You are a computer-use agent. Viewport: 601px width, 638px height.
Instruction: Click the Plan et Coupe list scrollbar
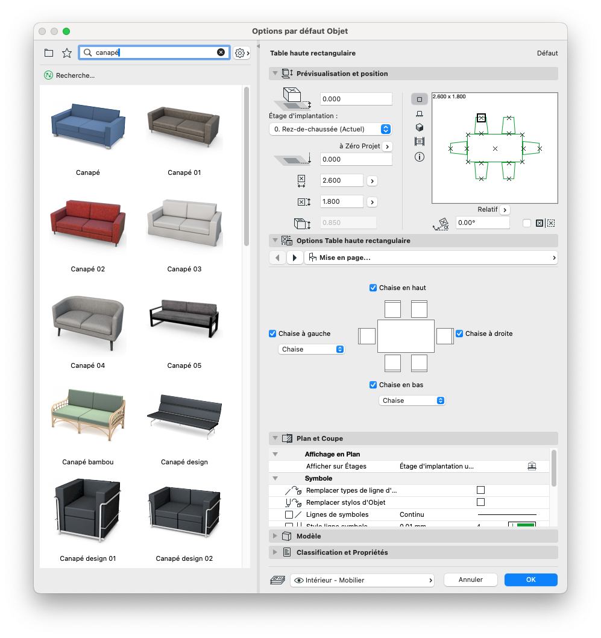(x=553, y=468)
